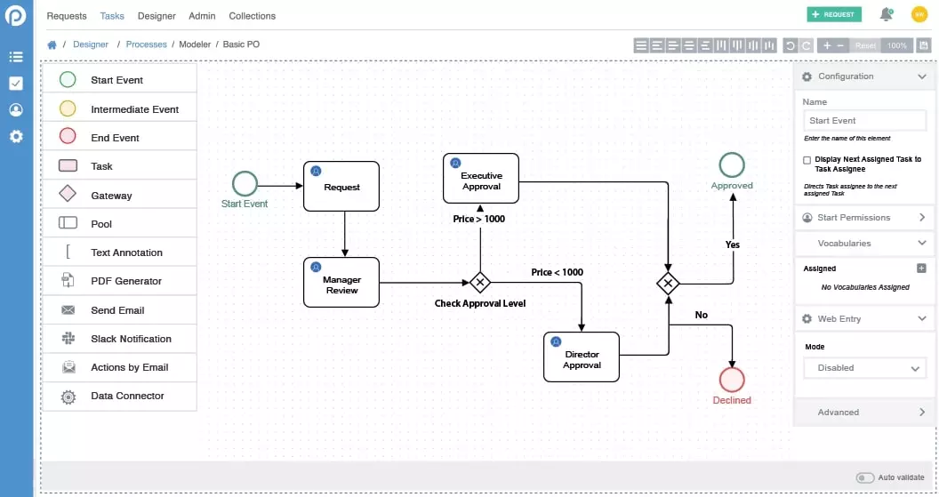Pick the Text Annotation palette item

coord(120,253)
